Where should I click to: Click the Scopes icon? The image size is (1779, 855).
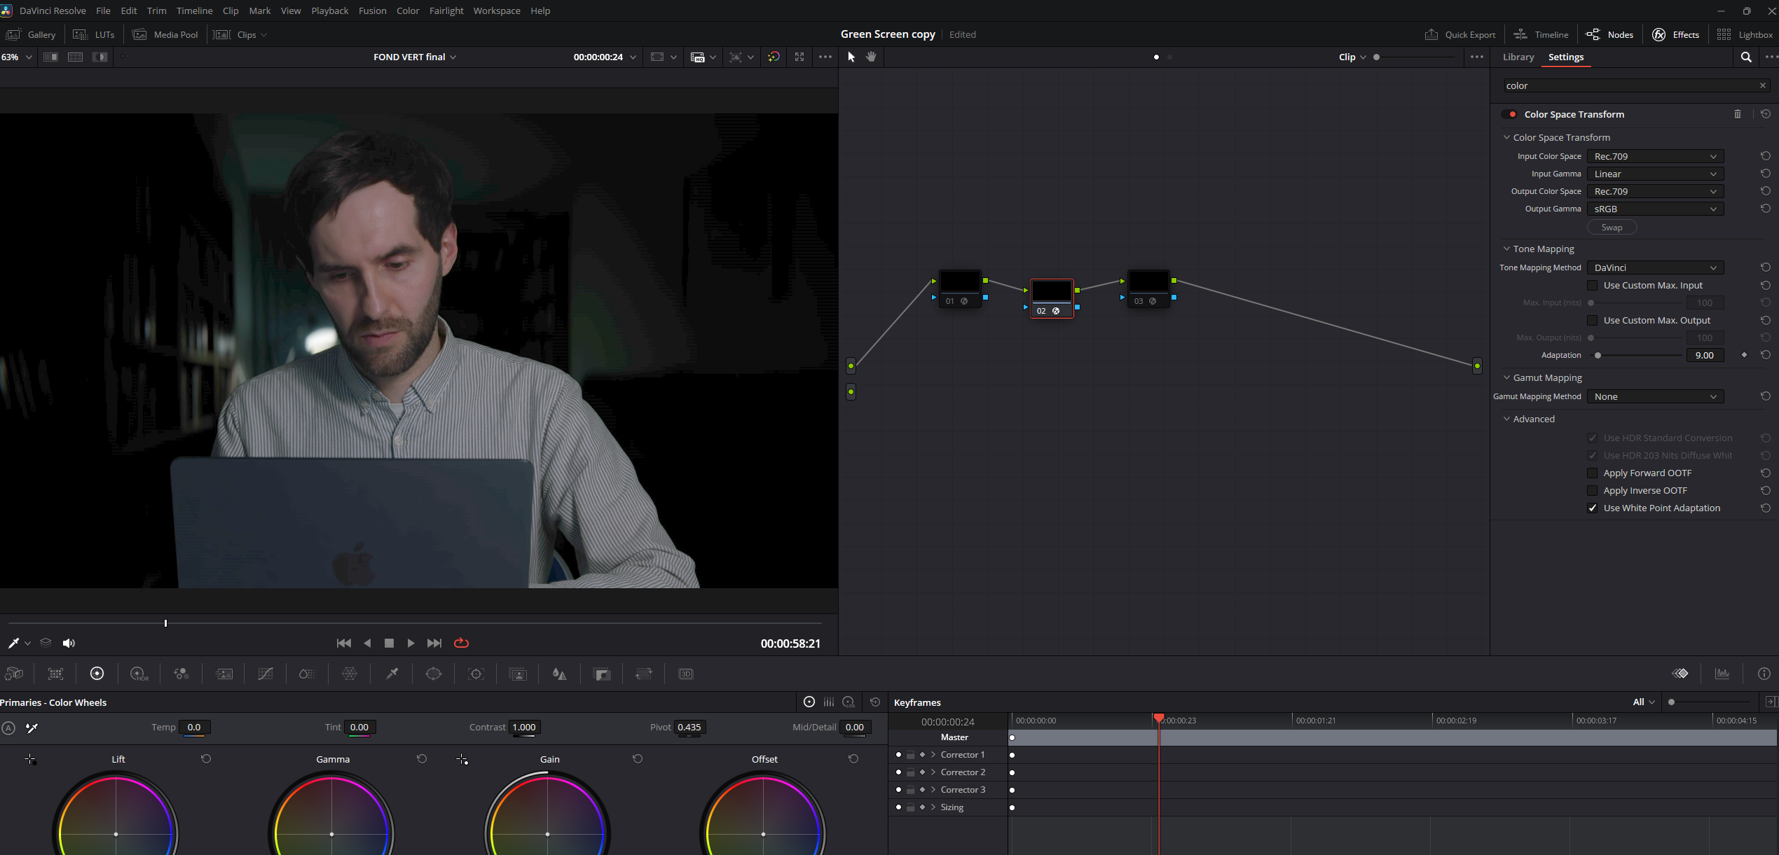point(1722,674)
